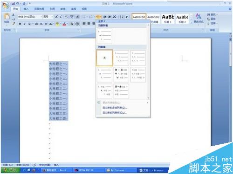The width and height of the screenshot is (233, 174).
Task: Apply the 标题 1 (Heading 1) style
Action: 168,19
